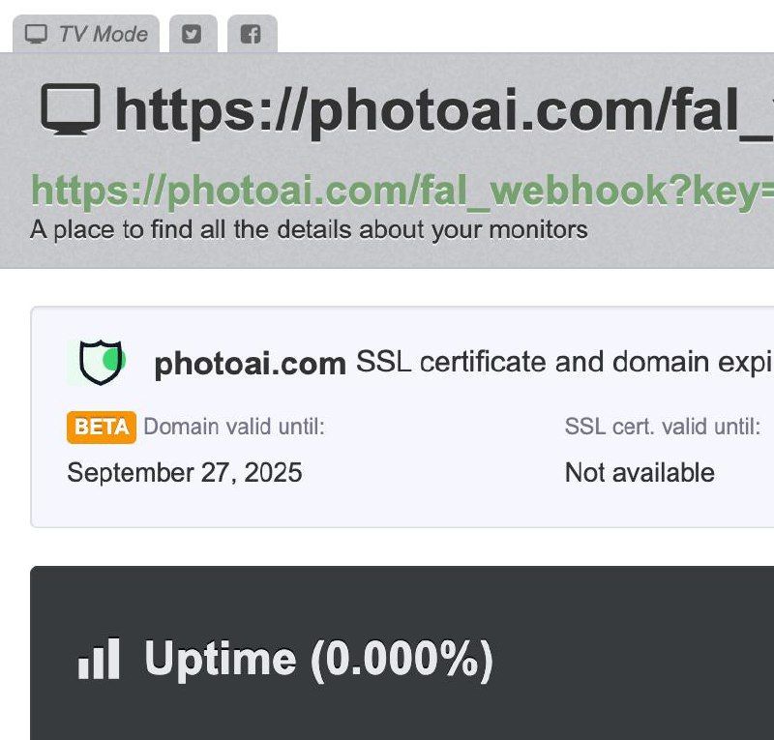Click the large monitor icon in header
The image size is (774, 740).
70,110
